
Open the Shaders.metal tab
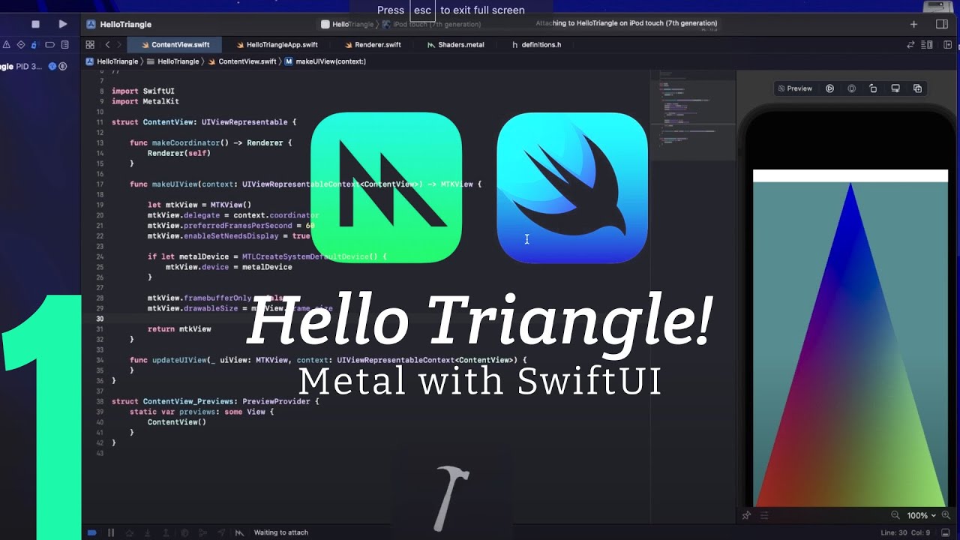tap(455, 45)
